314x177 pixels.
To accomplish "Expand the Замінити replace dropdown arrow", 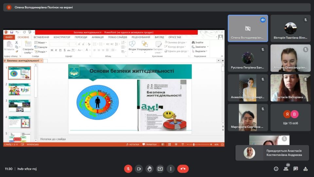I will tap(208, 47).
